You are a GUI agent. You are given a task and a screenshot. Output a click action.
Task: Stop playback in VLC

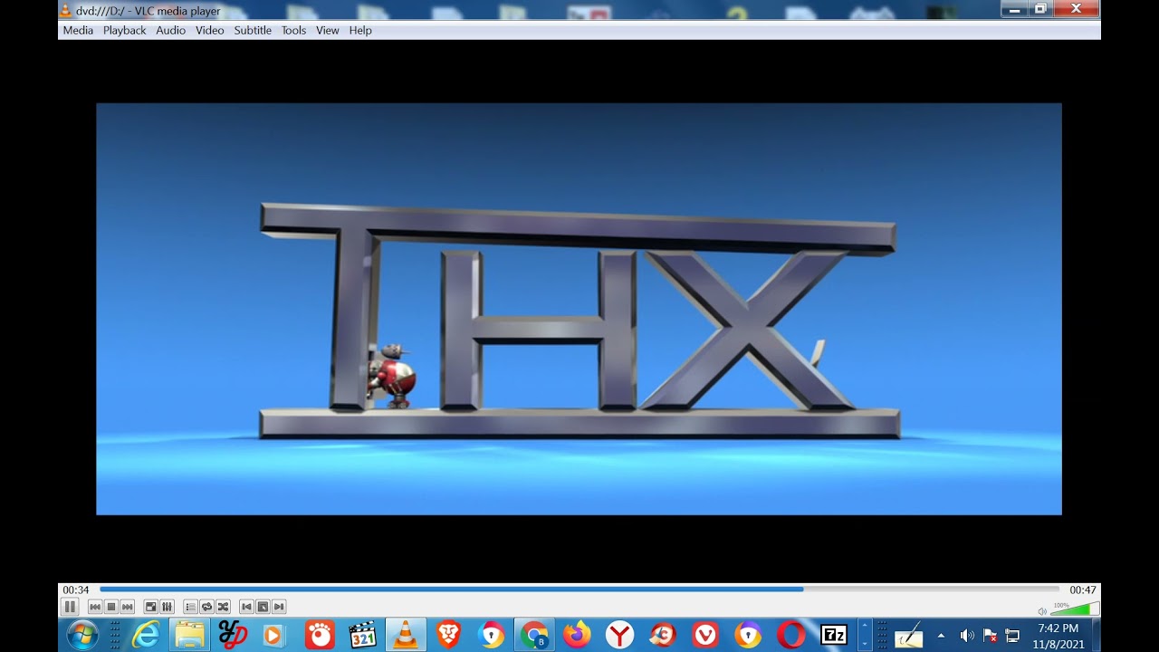(111, 607)
